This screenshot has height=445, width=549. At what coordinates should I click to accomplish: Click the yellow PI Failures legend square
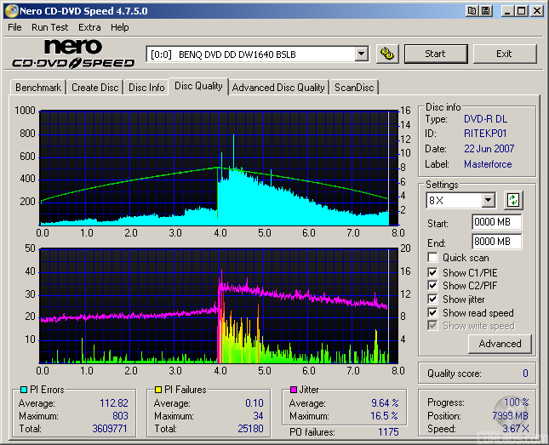pos(158,390)
